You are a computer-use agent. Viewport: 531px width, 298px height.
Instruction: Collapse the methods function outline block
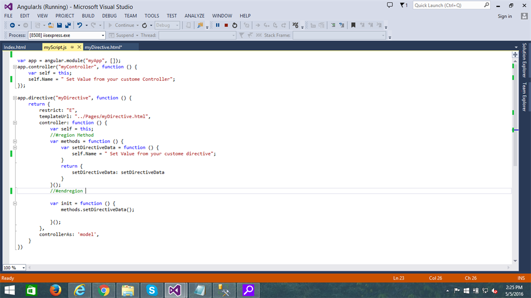15,141
